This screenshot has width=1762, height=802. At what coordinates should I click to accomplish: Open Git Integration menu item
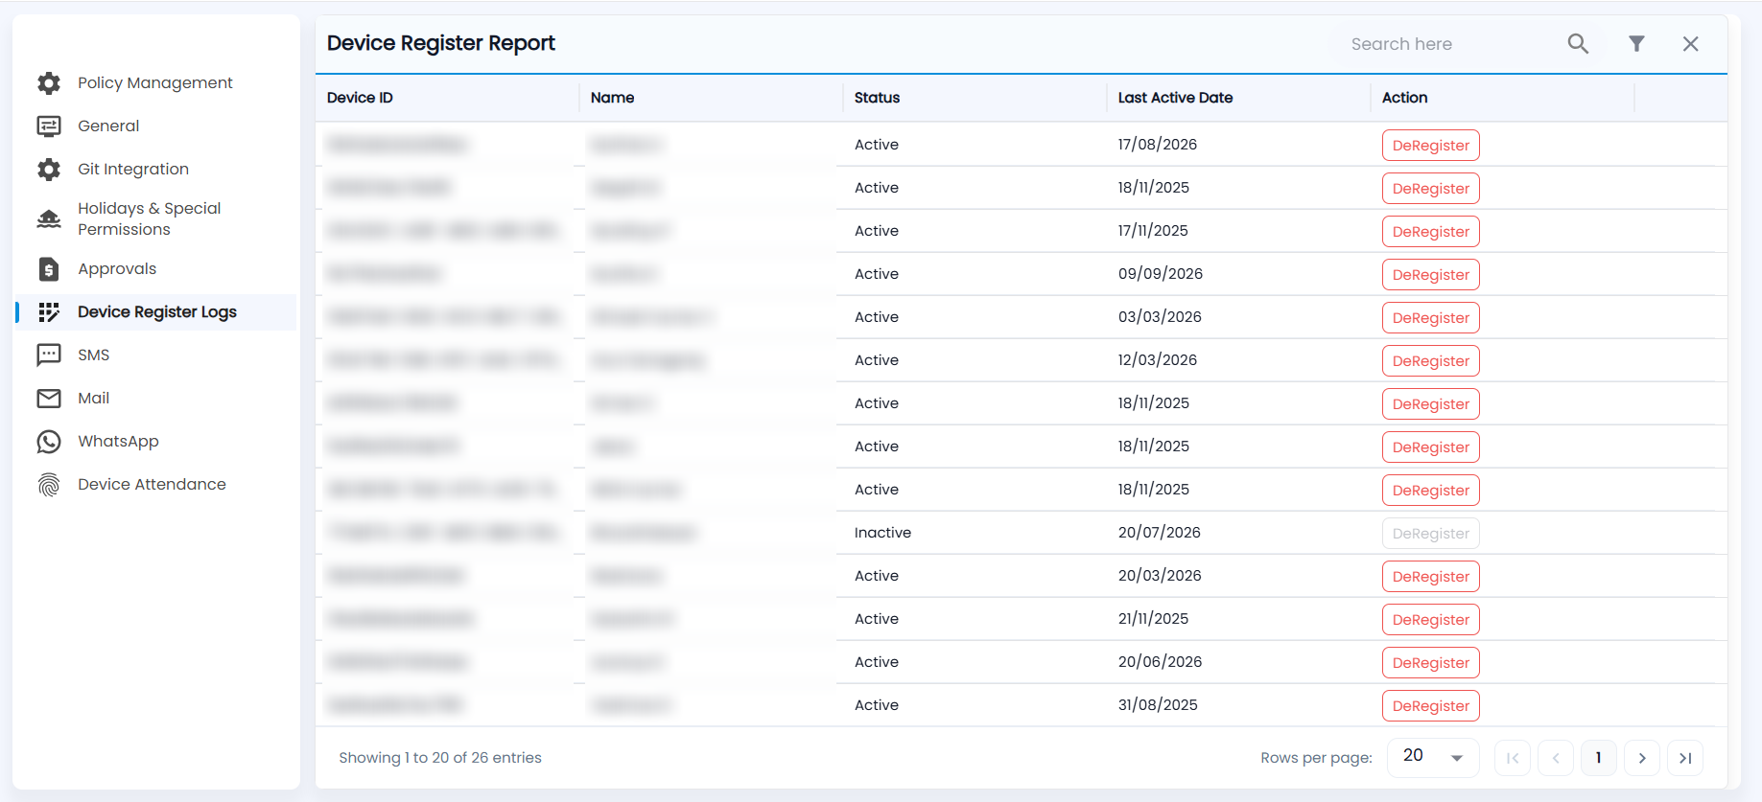point(155,170)
